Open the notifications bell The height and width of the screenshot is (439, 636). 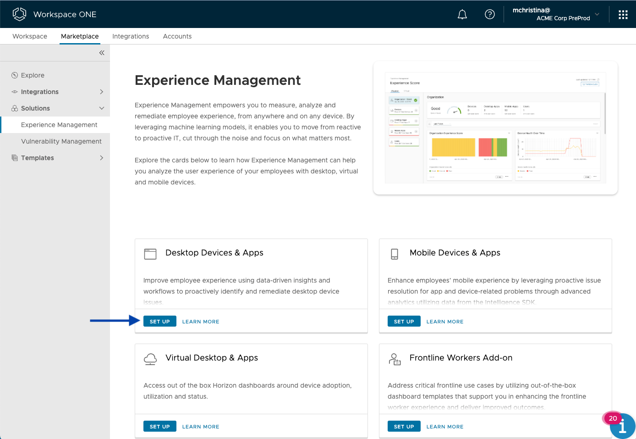(462, 15)
